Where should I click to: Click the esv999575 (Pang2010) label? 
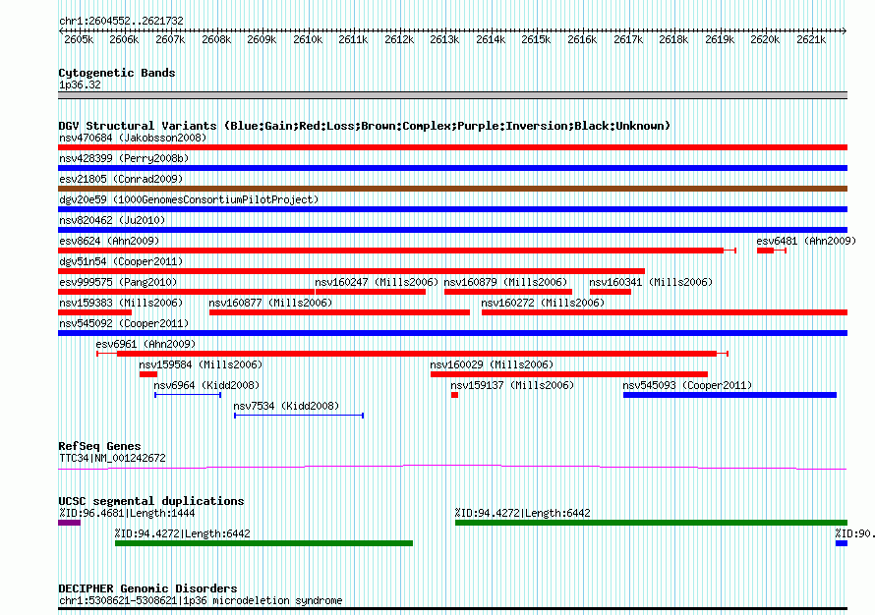click(118, 282)
